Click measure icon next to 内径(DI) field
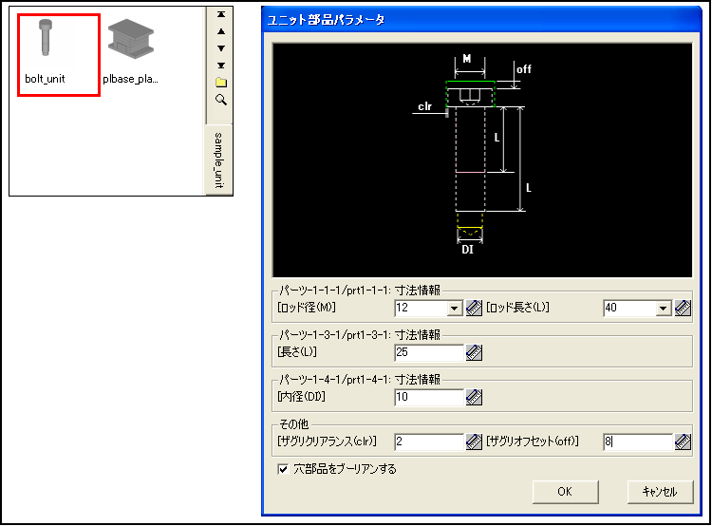This screenshot has width=712, height=526. click(474, 397)
